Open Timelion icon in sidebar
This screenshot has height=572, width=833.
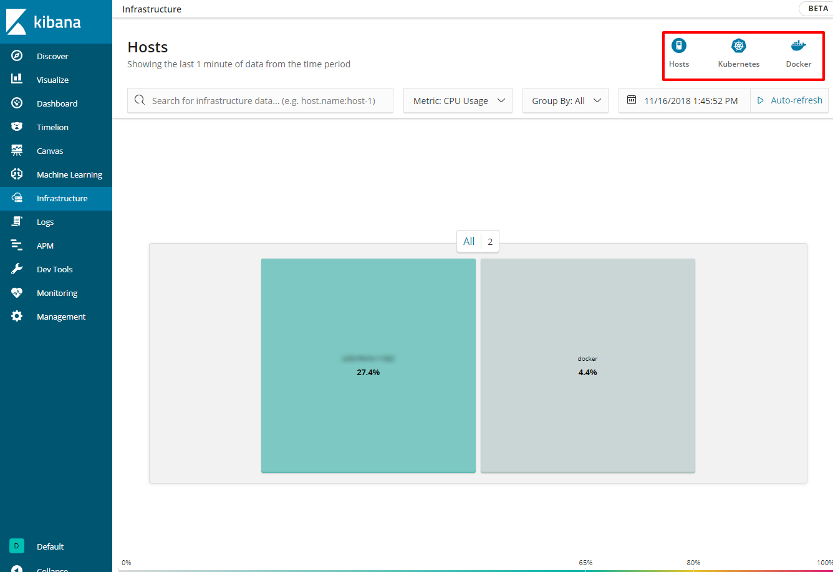17,127
